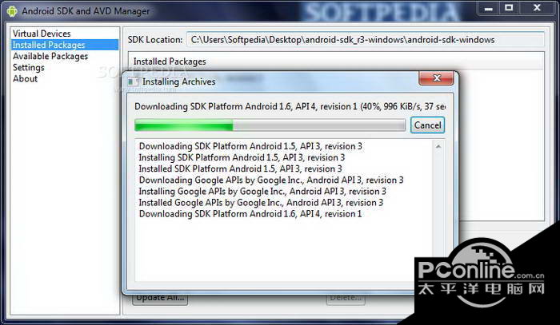Go to Available Packages section

tap(50, 57)
